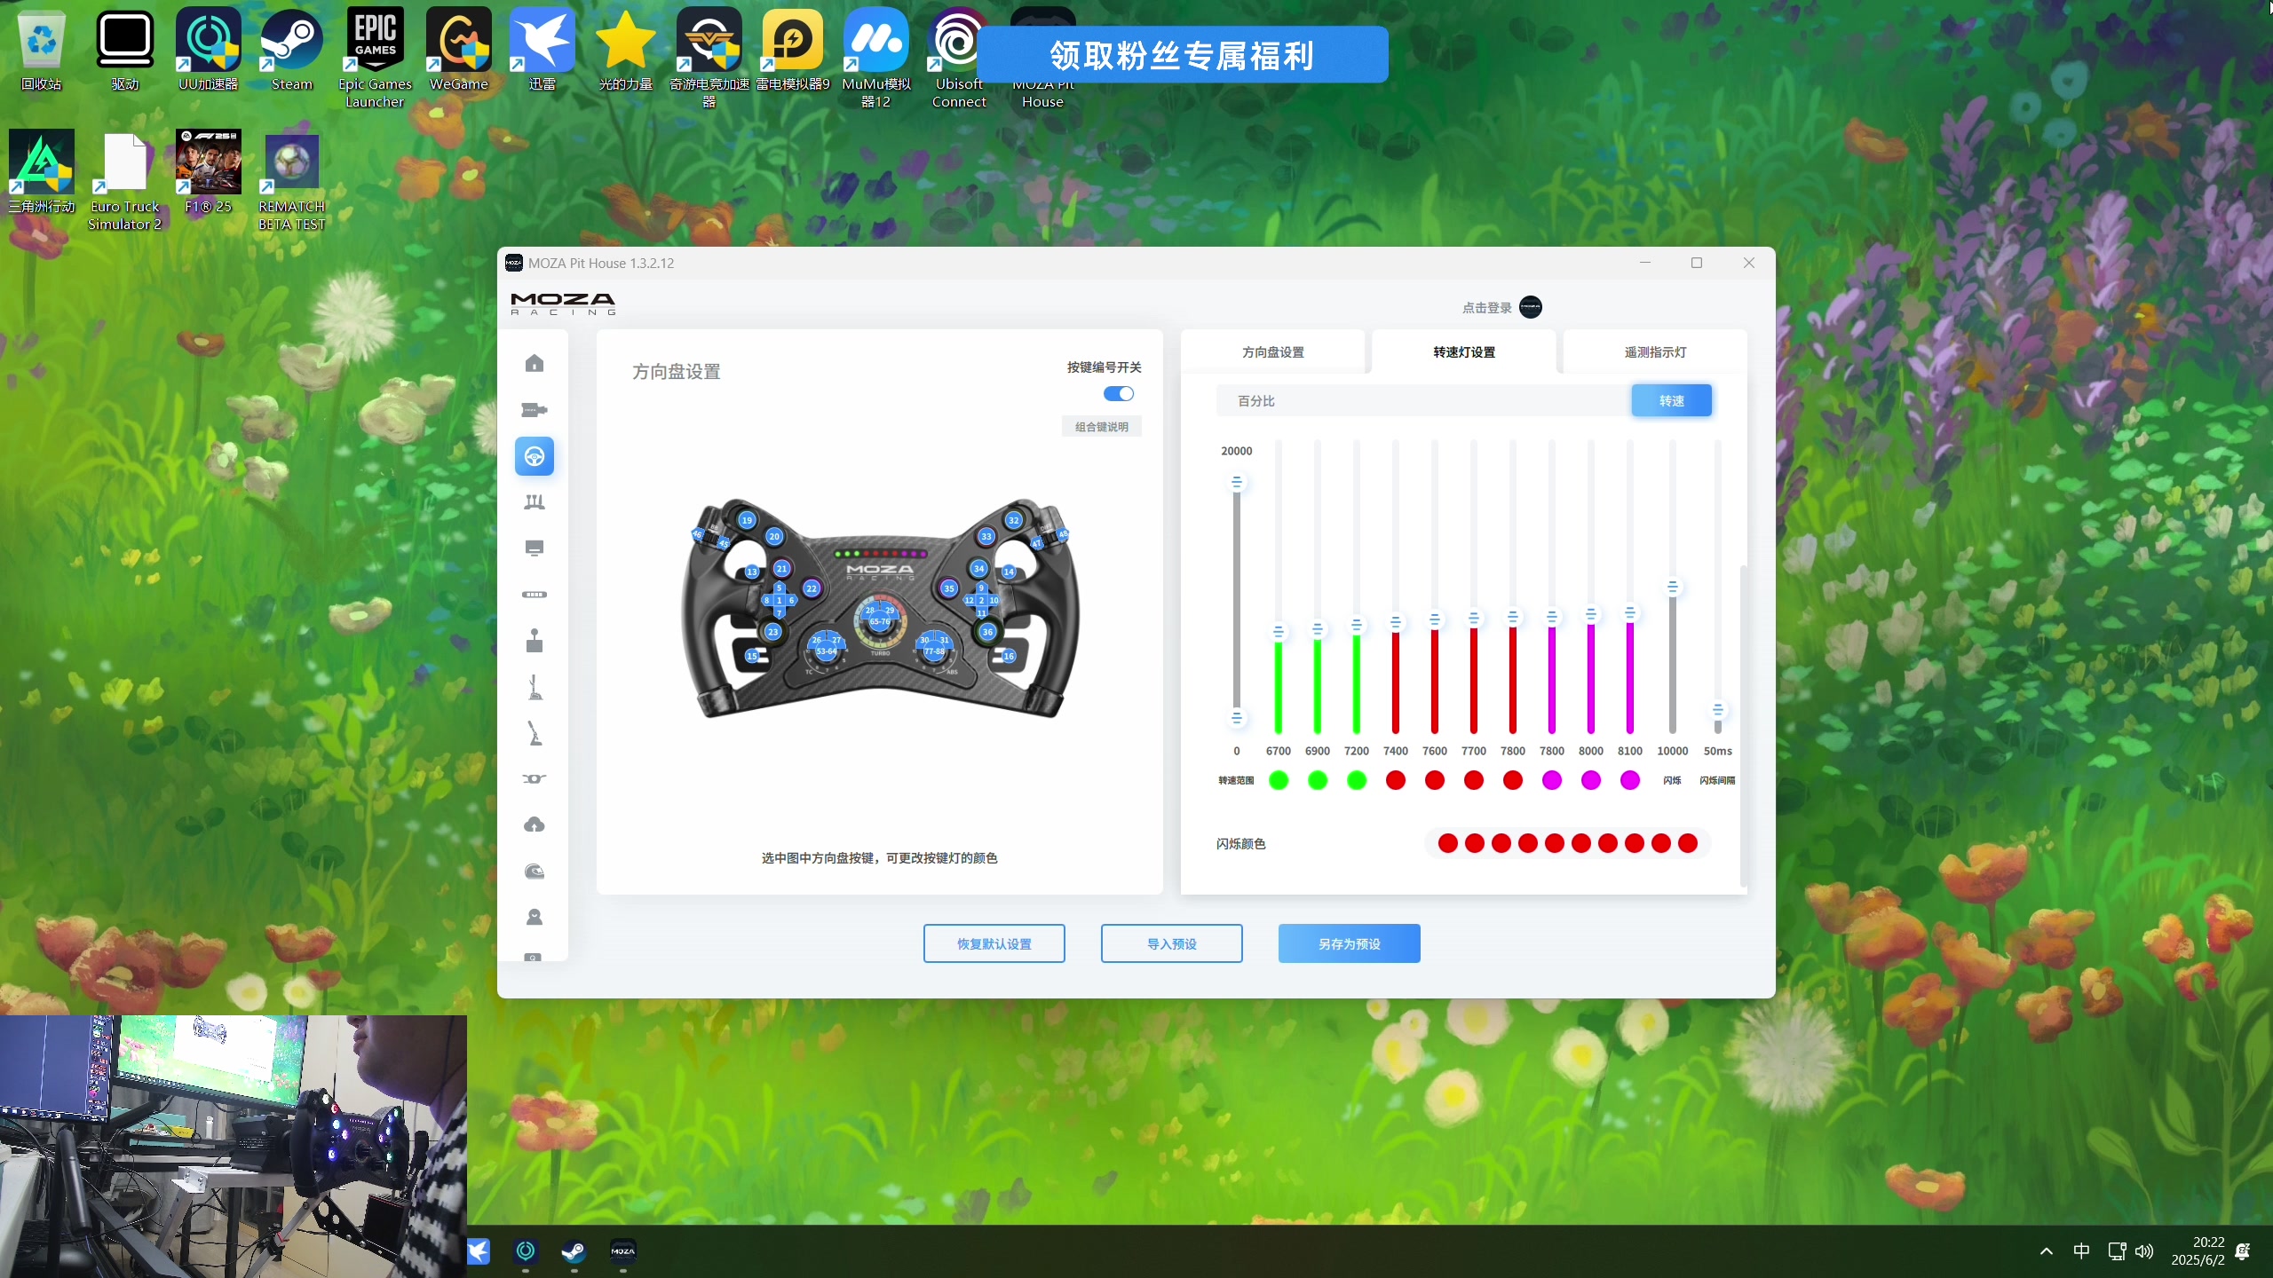Open the RPM light bar sidebar icon
Screen dimensions: 2273x1278
coord(534,595)
